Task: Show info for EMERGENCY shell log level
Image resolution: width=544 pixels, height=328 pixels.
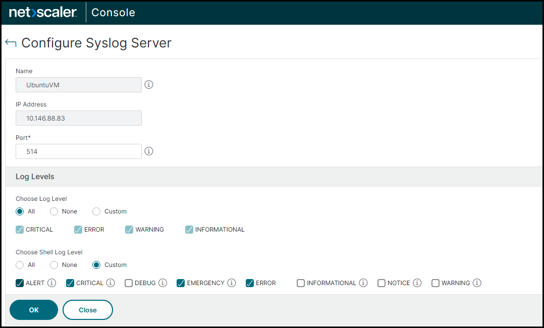Action: (x=232, y=283)
